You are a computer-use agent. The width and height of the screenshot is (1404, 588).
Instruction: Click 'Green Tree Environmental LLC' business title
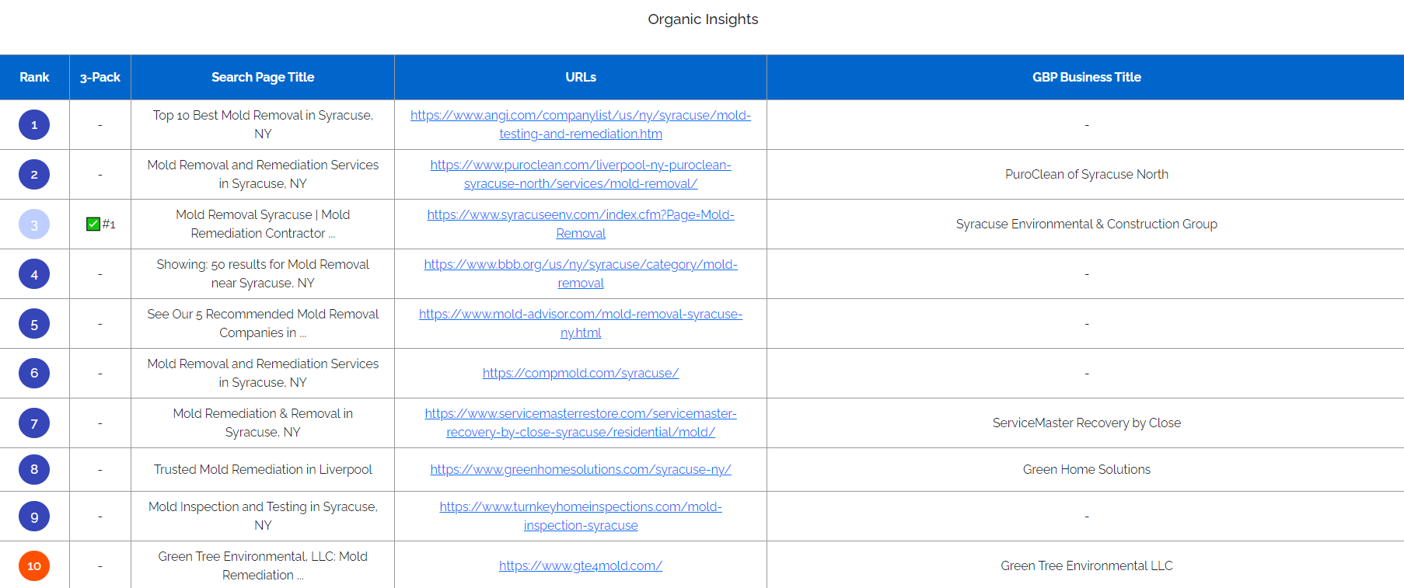click(1086, 565)
